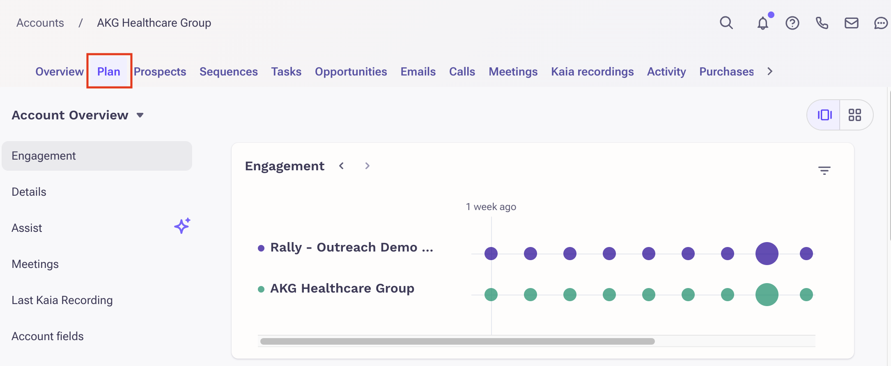Open the phone dialer icon
The image size is (891, 366).
point(822,23)
